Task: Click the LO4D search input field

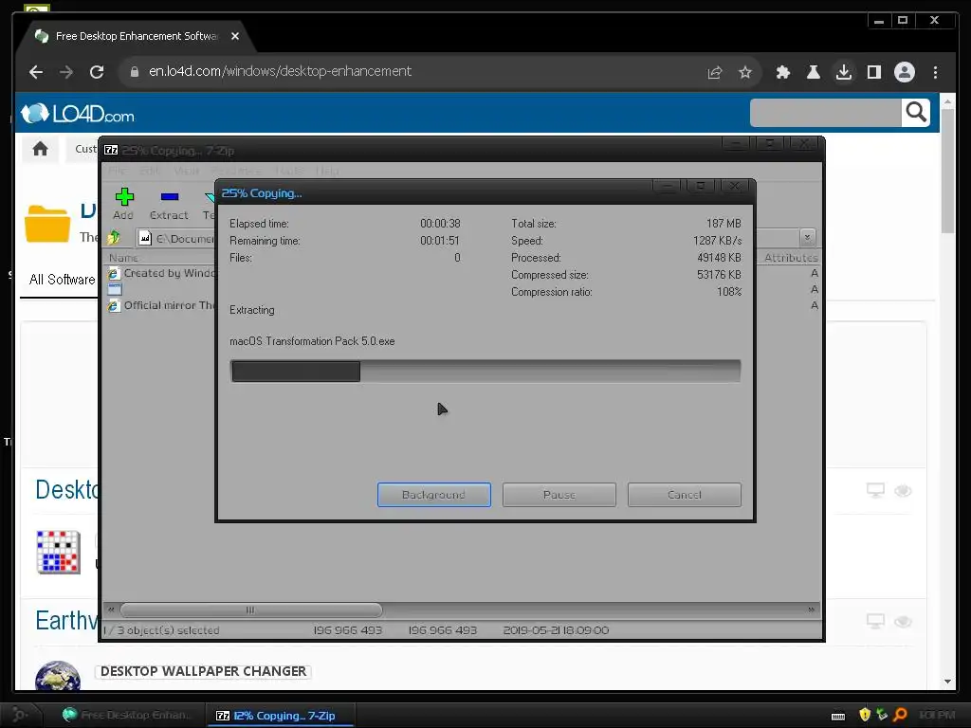Action: [x=825, y=113]
